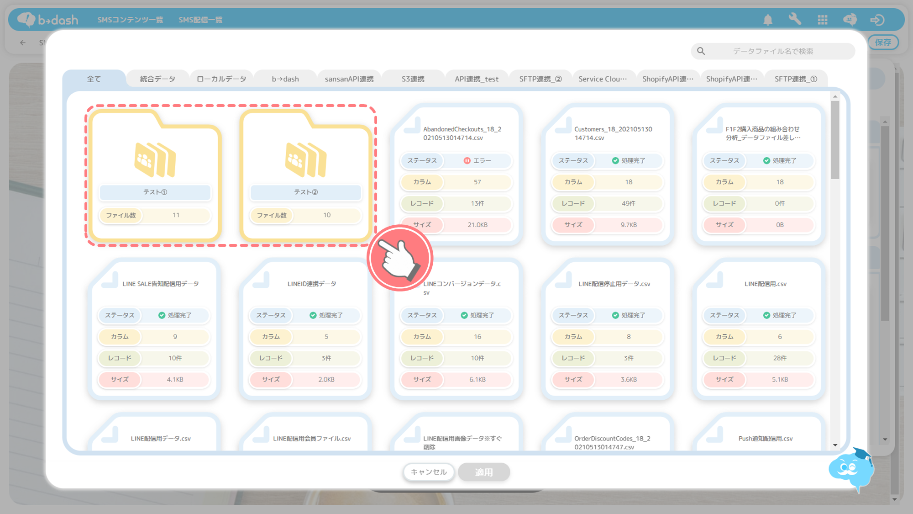Click the OrderDiscountCodes file page icon
The image size is (913, 514).
point(564,435)
